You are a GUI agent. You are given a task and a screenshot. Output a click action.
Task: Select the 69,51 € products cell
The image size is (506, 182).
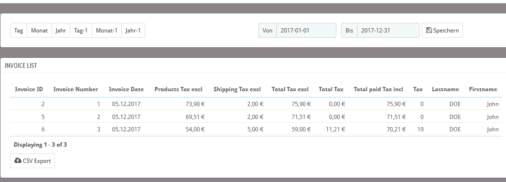[195, 117]
